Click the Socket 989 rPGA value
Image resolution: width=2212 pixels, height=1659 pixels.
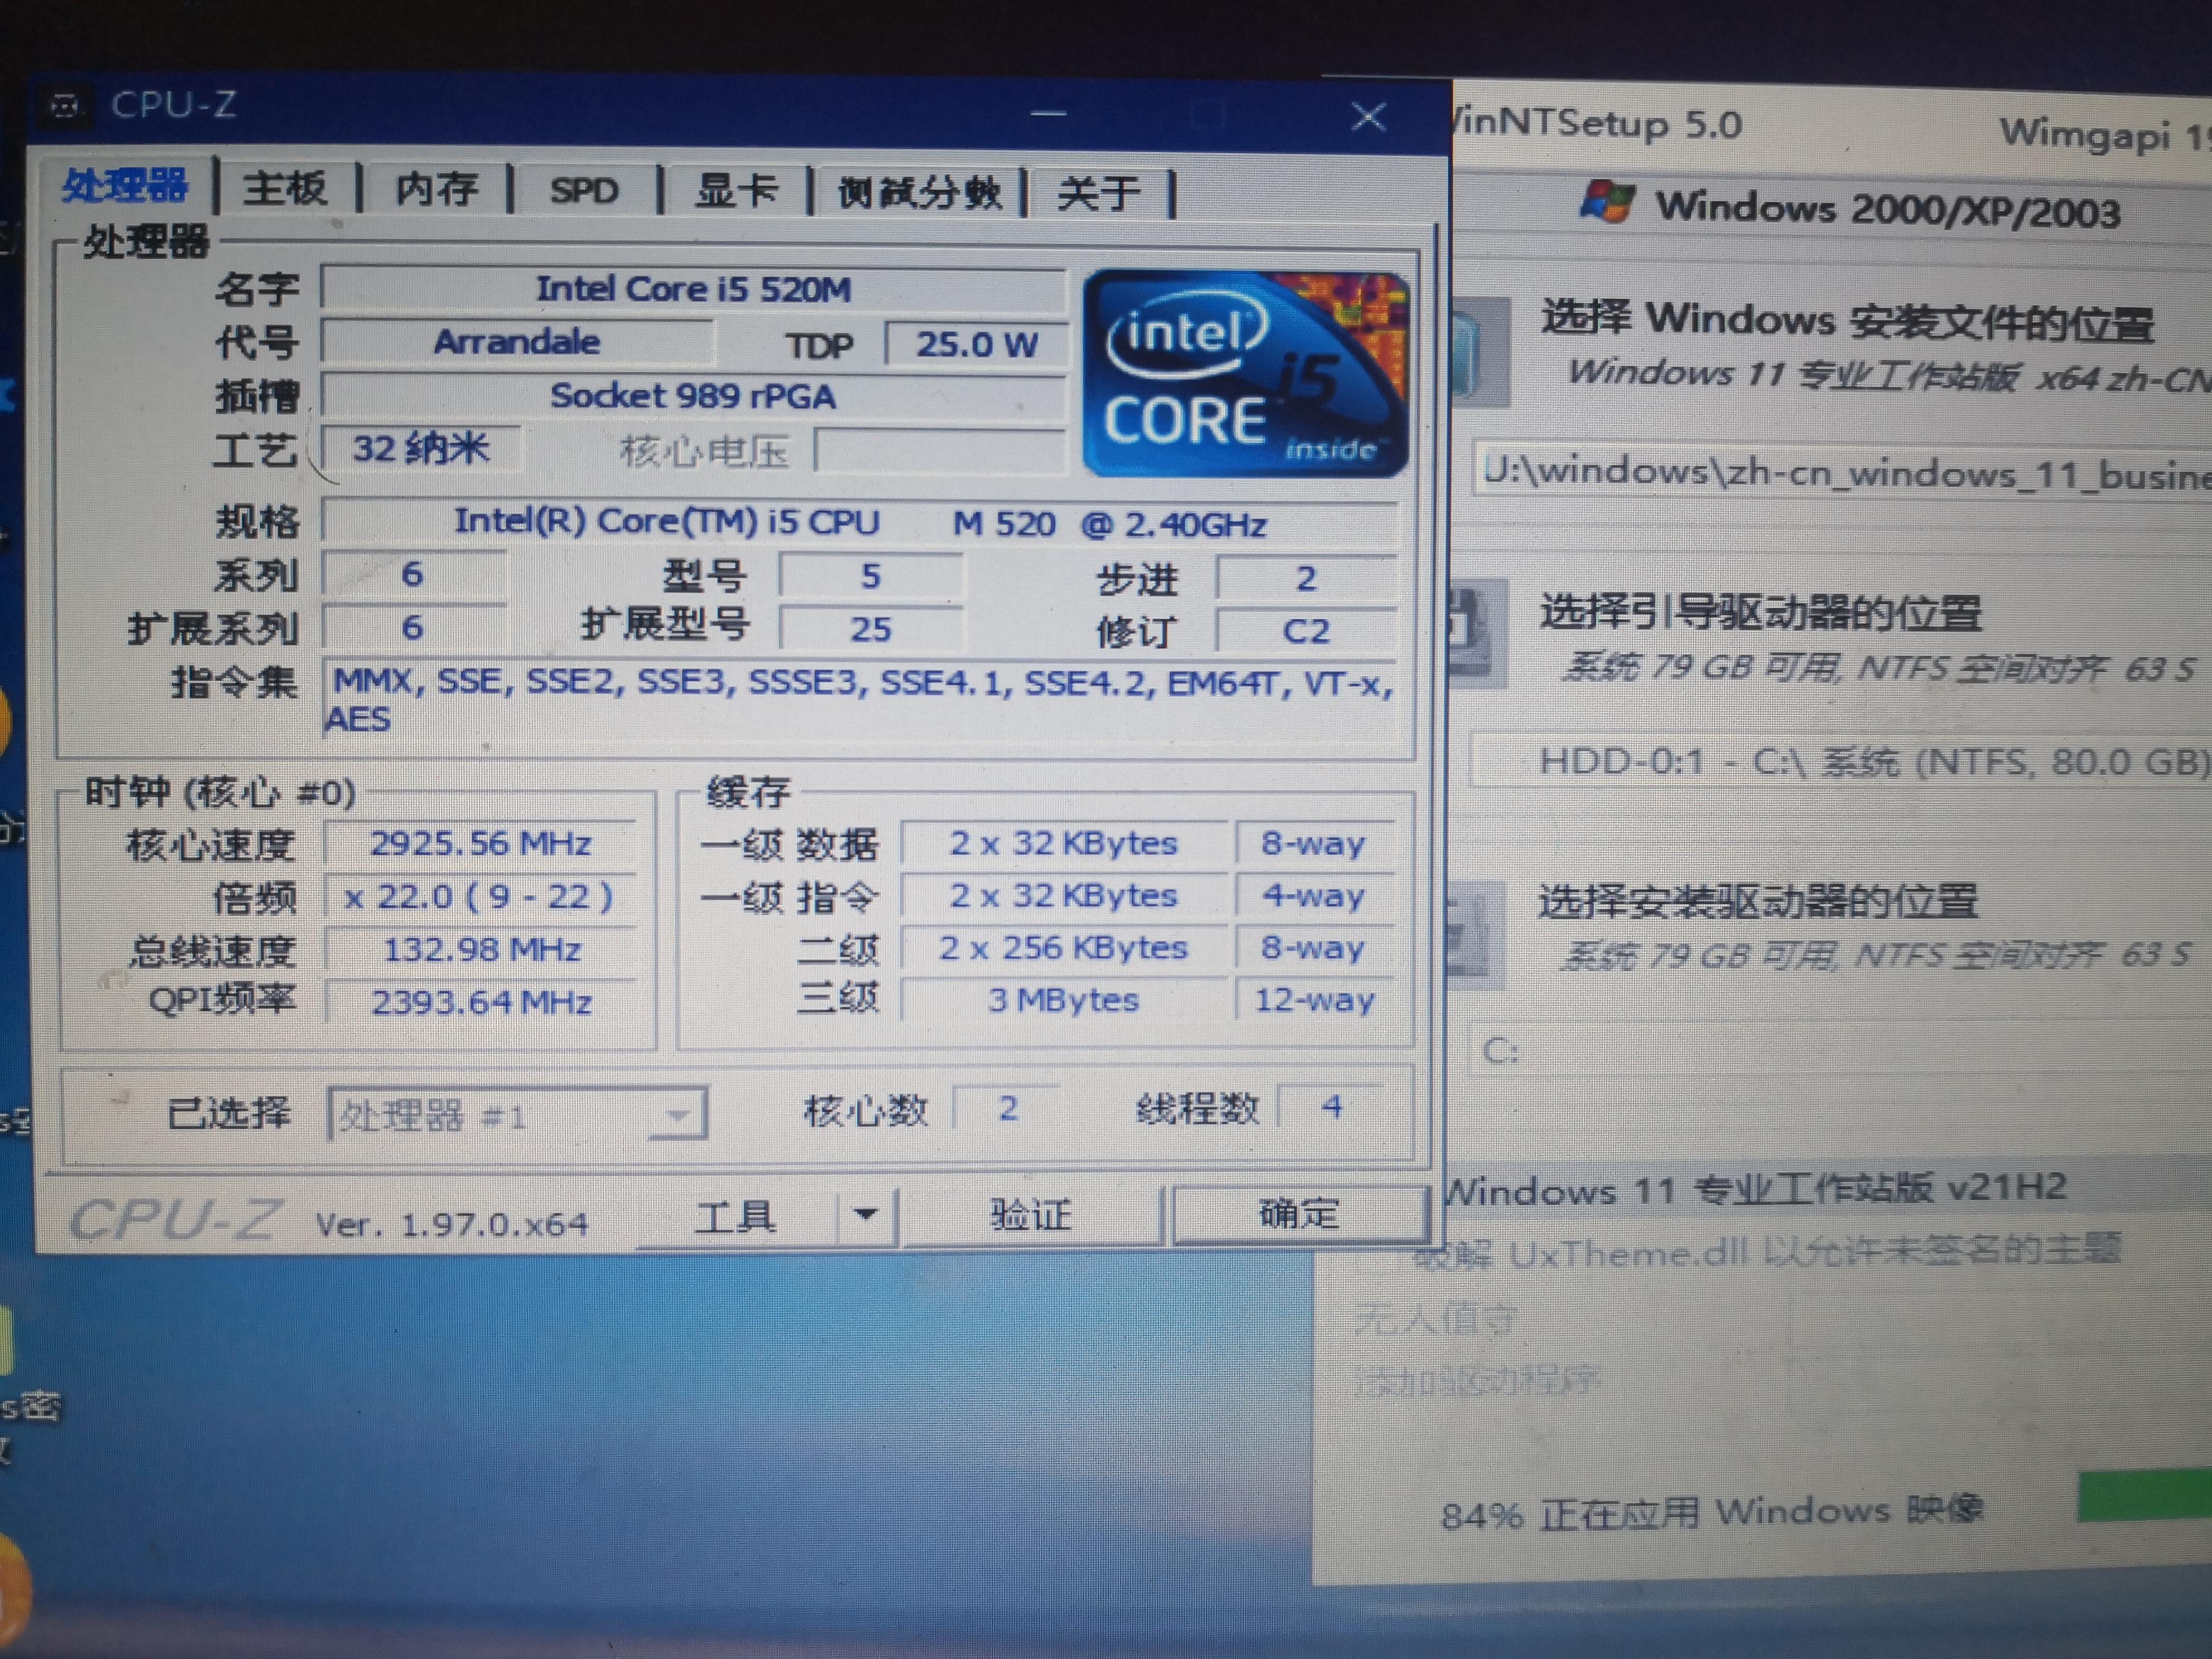pyautogui.click(x=693, y=396)
